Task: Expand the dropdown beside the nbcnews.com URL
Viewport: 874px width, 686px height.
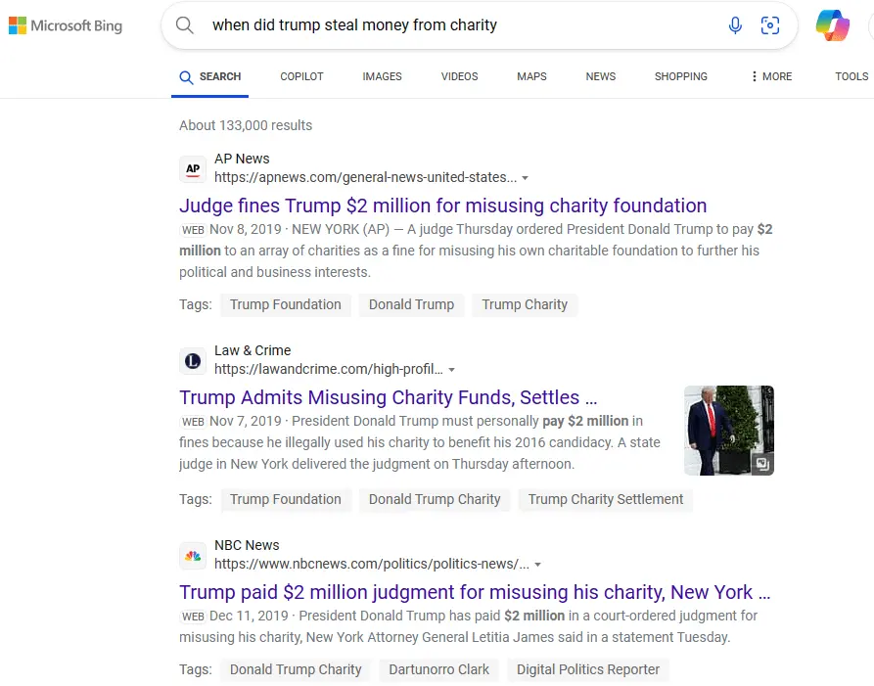Action: click(538, 564)
